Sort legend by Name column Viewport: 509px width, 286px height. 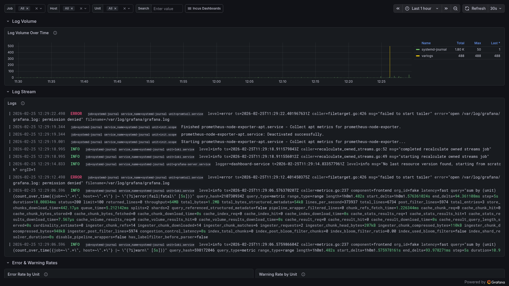click(426, 43)
